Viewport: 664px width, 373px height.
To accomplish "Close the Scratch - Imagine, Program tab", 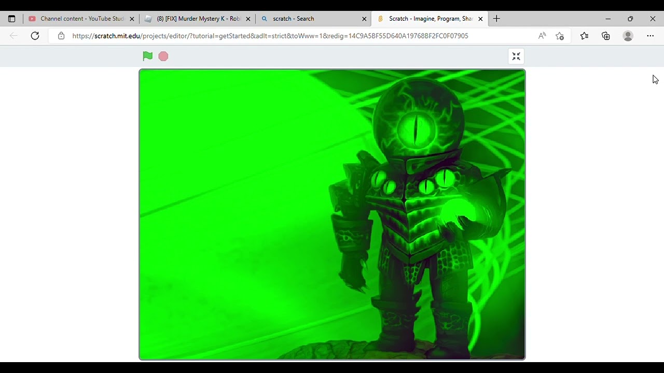I will [x=480, y=19].
